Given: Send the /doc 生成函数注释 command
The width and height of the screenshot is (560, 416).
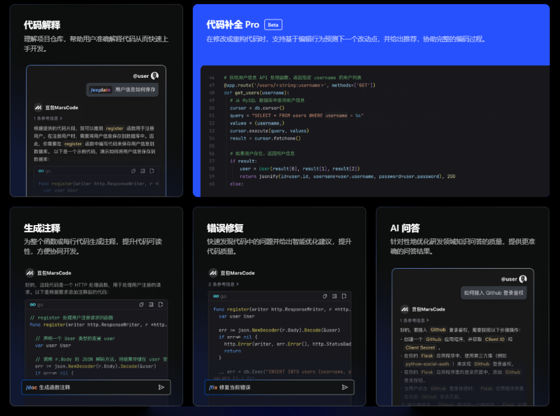Looking at the screenshot, I should coord(161,387).
